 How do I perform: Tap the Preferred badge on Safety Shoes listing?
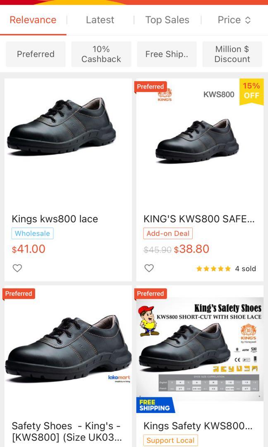click(19, 293)
